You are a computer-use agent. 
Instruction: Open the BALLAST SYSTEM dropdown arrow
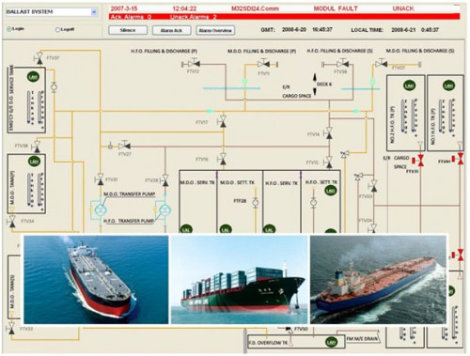(94, 12)
